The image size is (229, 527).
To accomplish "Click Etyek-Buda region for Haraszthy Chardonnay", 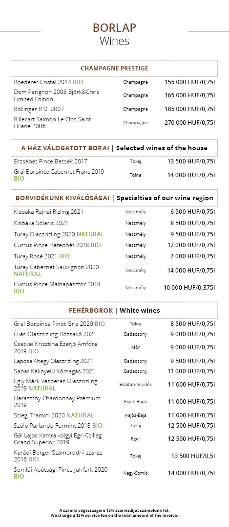I will [135, 402].
